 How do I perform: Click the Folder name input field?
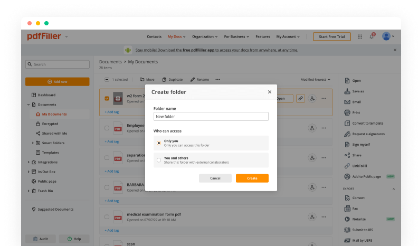(x=211, y=116)
